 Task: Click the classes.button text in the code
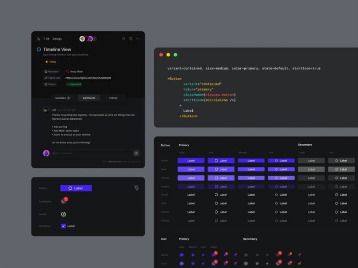(x=220, y=95)
